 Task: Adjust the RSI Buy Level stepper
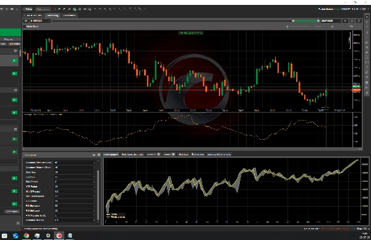[x=94, y=206]
